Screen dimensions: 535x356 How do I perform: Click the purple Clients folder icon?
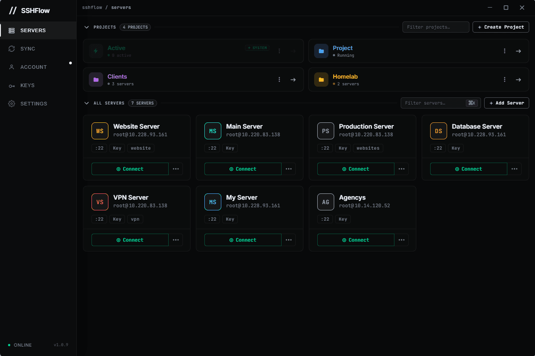[x=96, y=80]
